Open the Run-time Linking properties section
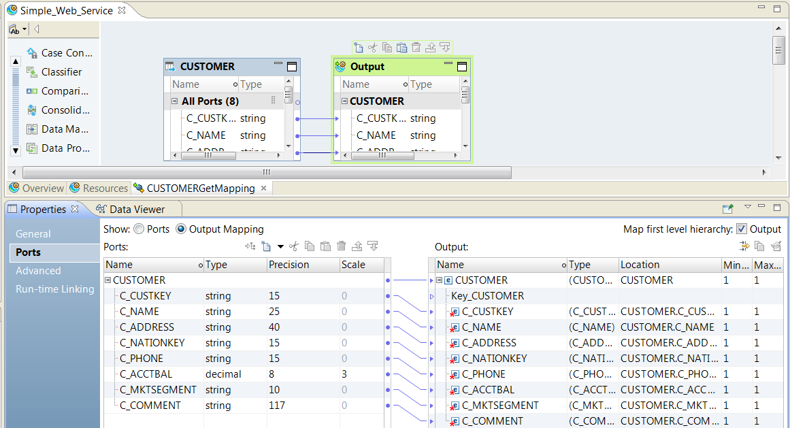This screenshot has height=428, width=790. tap(55, 289)
